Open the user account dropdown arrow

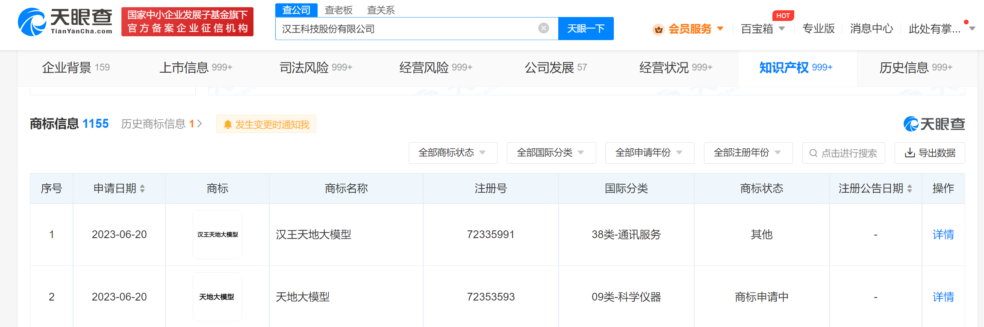click(x=972, y=29)
